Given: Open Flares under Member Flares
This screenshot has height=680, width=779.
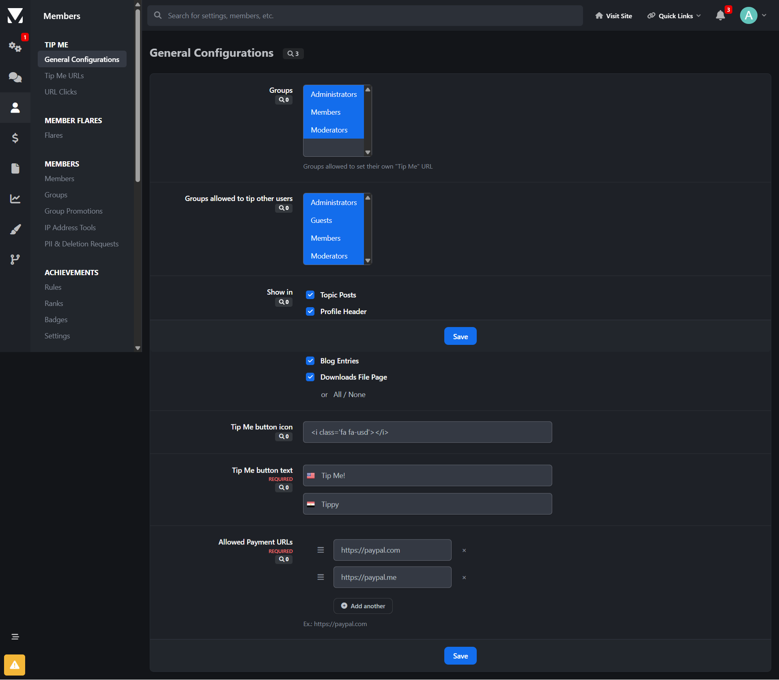Looking at the screenshot, I should coord(54,135).
